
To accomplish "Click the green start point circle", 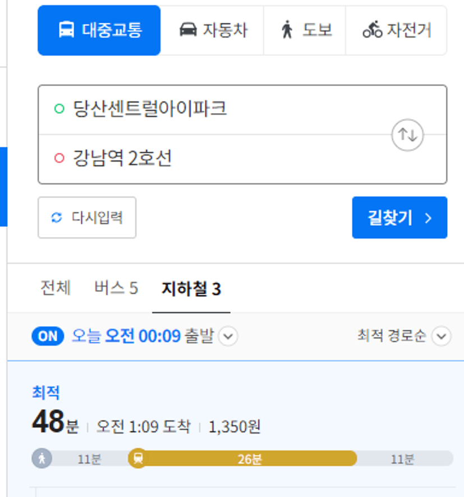I will point(59,109).
